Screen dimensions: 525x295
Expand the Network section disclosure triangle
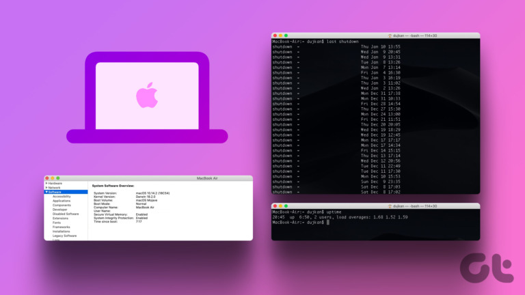click(x=46, y=187)
